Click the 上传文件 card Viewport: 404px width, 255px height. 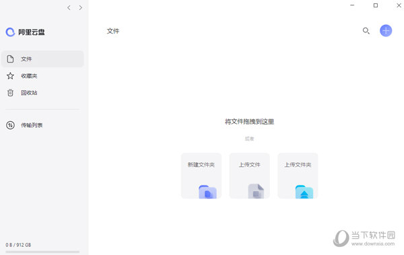click(x=249, y=176)
